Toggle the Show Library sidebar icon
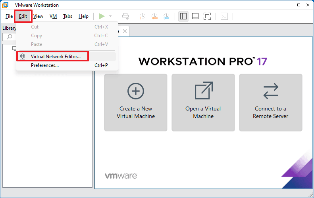Viewport: 314px width, 198px height. click(x=183, y=16)
